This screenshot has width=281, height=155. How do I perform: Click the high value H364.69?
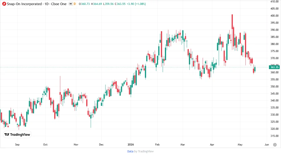96,4
